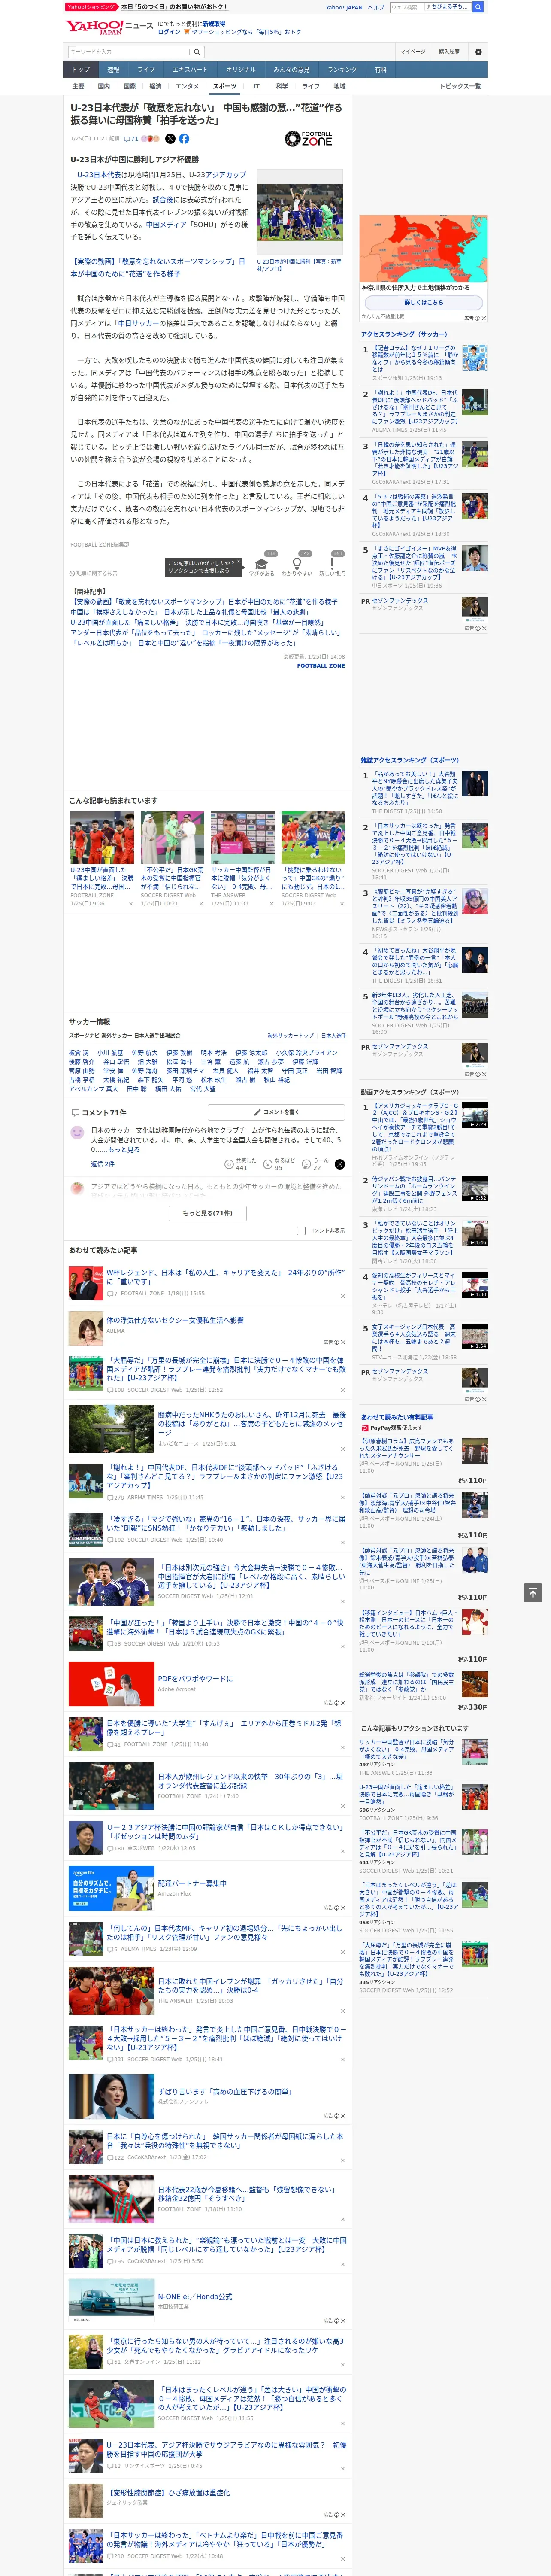Select the ランキング navigation tab

coord(342,69)
